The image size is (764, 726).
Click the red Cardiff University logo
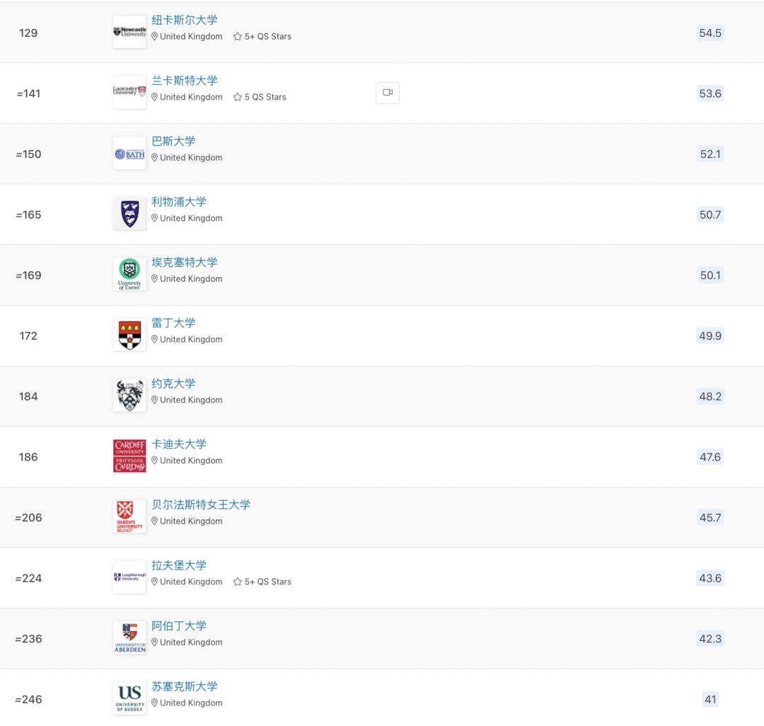(x=129, y=456)
